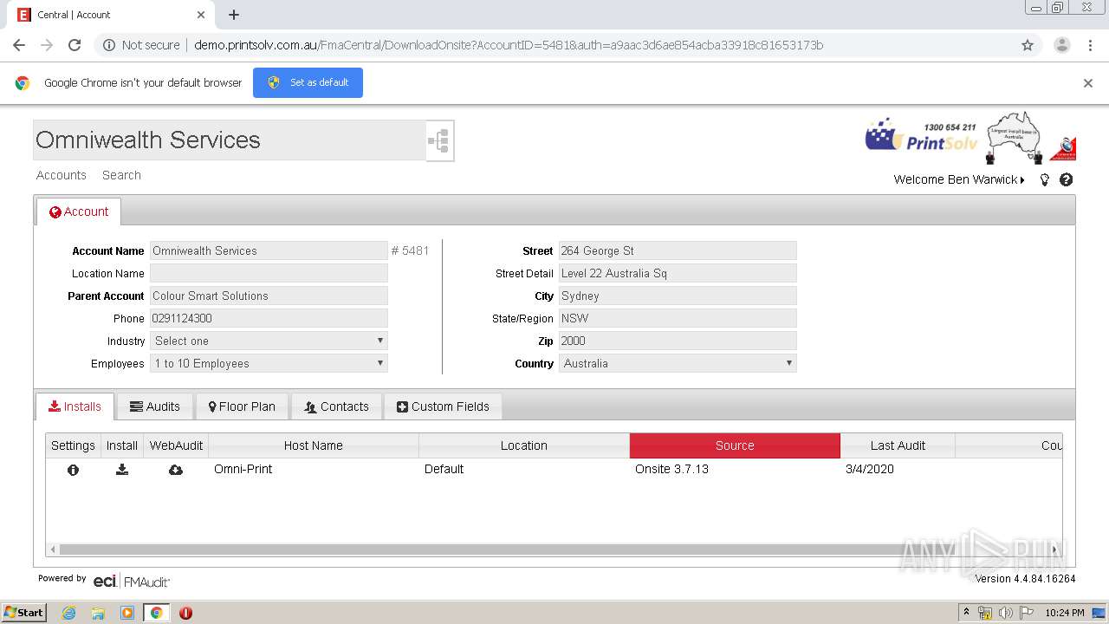Viewport: 1109px width, 624px height.
Task: Click the Zip field
Action: (x=678, y=341)
